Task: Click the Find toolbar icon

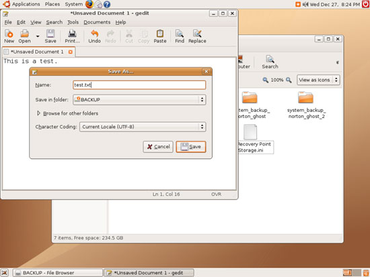Action: (x=180, y=36)
